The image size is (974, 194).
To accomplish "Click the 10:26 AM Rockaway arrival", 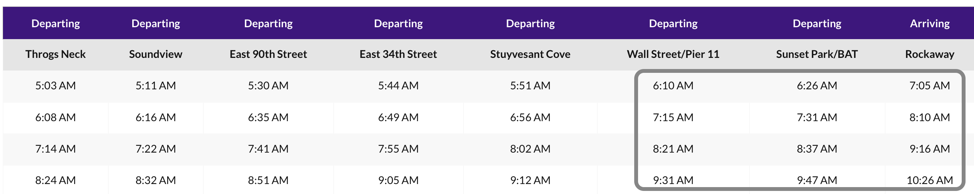I will 929,180.
